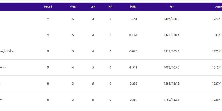Select the For score 1426/158.2
Screen dimensions: 222x111
point(171,19)
